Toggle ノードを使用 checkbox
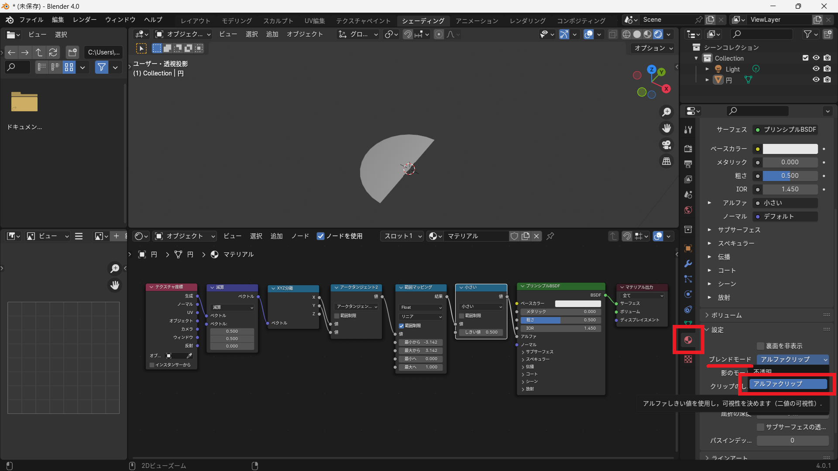 tap(320, 236)
